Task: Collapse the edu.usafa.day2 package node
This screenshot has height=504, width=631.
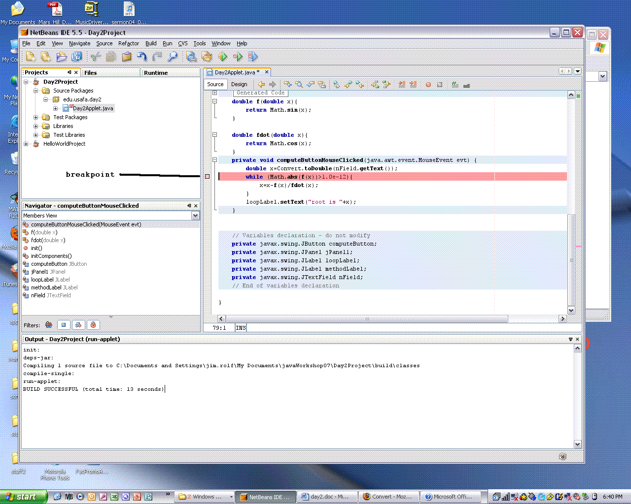Action: (x=46, y=99)
